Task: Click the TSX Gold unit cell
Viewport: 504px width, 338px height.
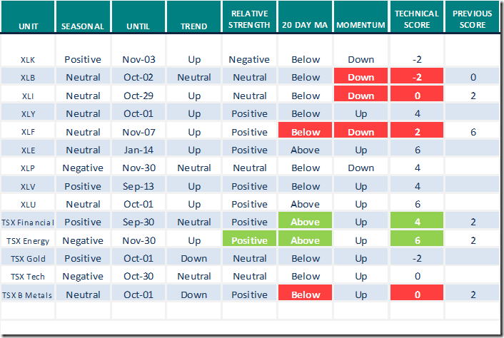Action: coord(29,258)
